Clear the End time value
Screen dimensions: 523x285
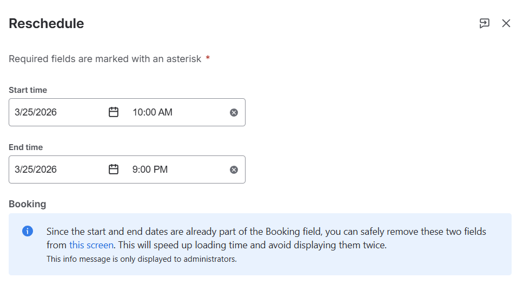click(x=234, y=169)
